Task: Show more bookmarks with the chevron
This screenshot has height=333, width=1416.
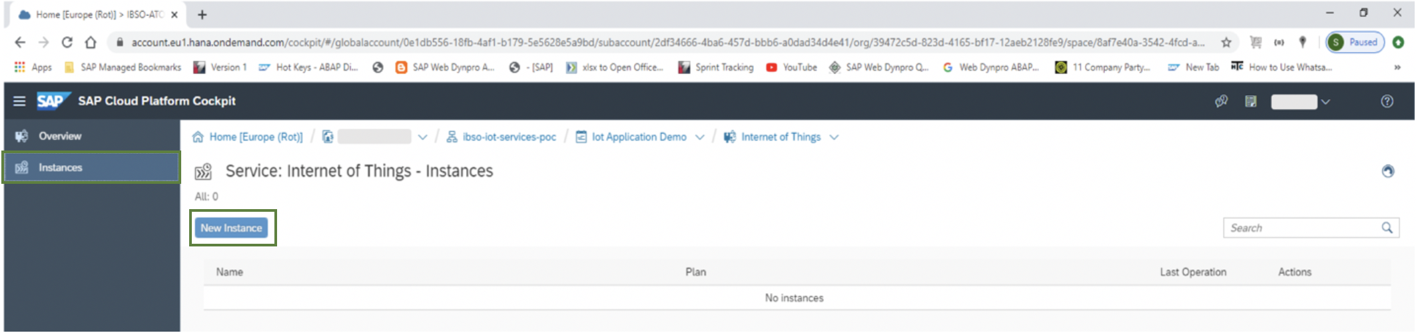Action: click(1397, 67)
